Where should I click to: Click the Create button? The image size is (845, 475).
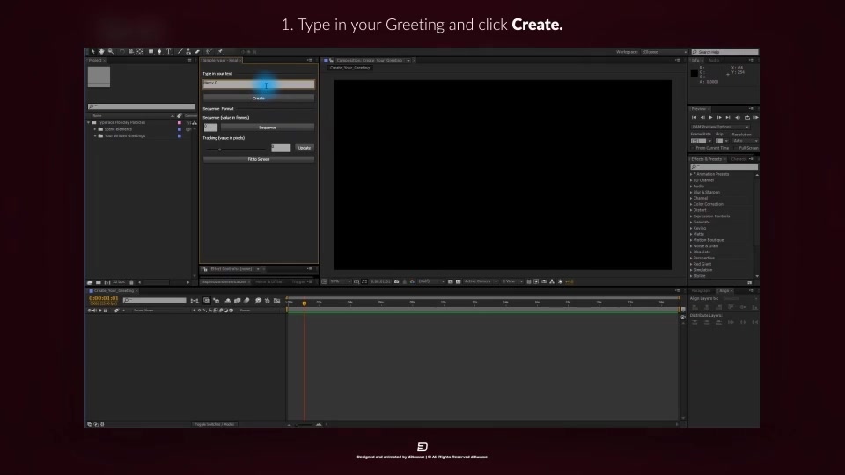(259, 98)
